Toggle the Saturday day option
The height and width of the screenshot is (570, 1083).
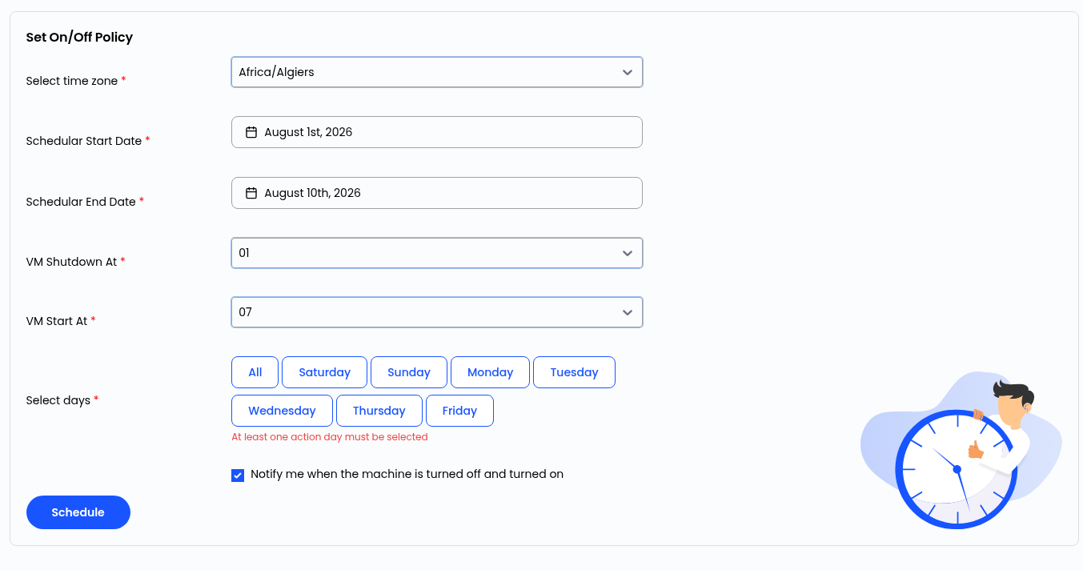(324, 372)
